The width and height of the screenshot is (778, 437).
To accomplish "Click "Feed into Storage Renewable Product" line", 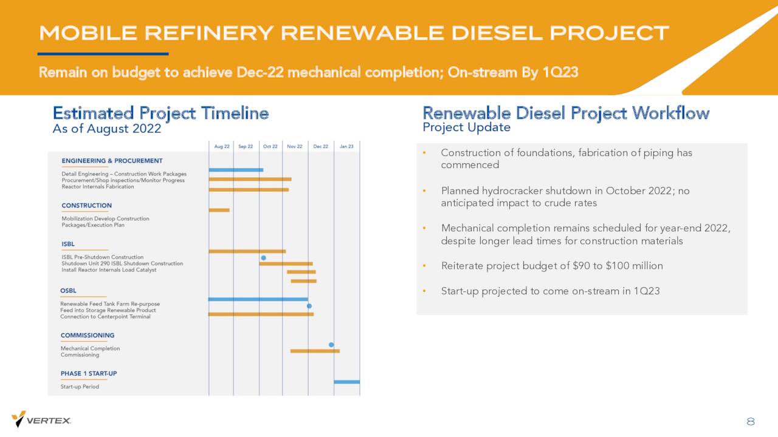I will coord(108,310).
